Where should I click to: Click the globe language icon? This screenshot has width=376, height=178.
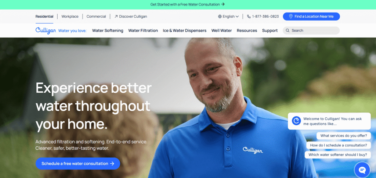coord(220,17)
